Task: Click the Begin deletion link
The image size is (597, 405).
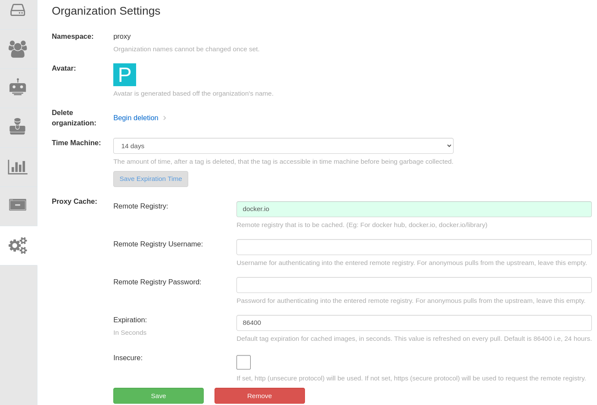Action: tap(136, 118)
